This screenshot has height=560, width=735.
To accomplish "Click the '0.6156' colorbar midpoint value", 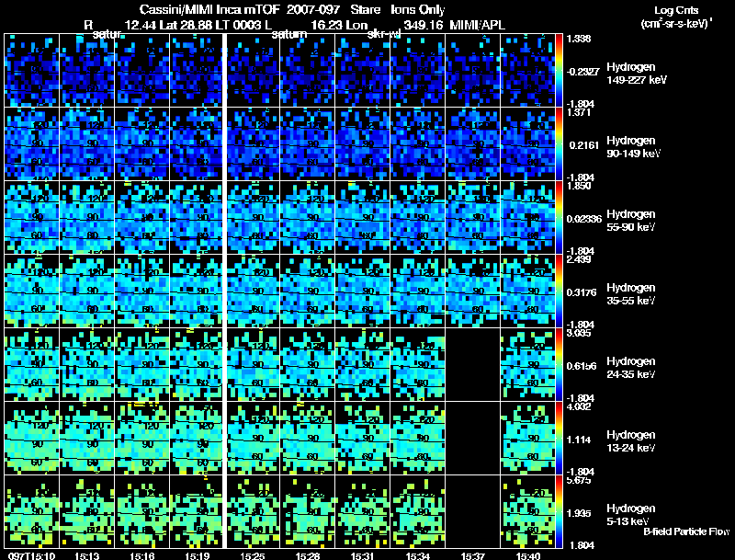I will point(582,366).
